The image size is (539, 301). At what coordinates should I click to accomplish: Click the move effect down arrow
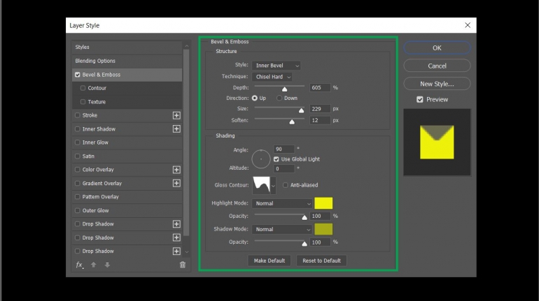(107, 265)
